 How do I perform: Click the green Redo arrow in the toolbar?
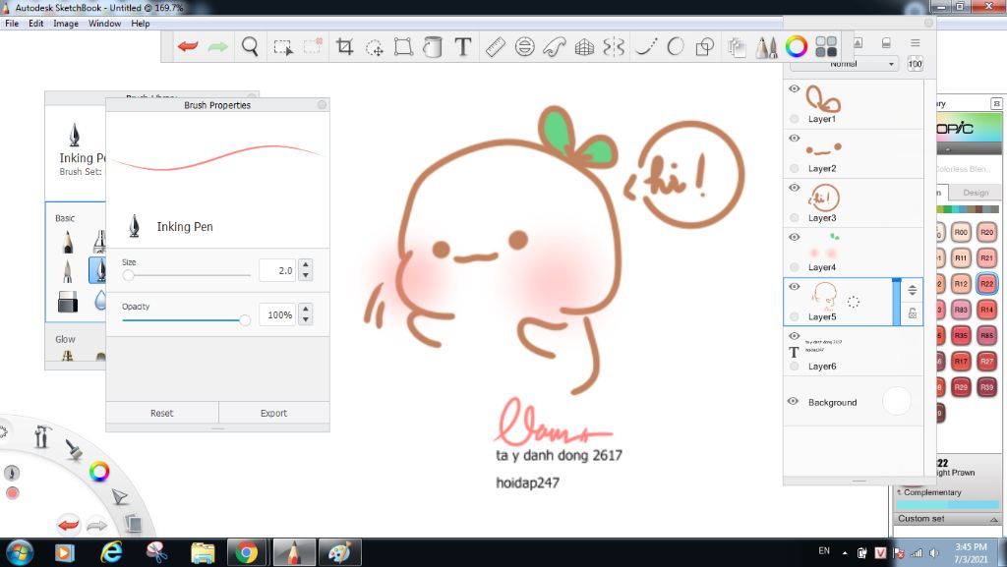coord(217,47)
